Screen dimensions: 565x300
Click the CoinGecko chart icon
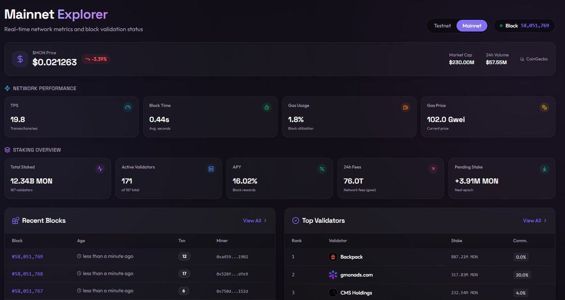[523, 59]
